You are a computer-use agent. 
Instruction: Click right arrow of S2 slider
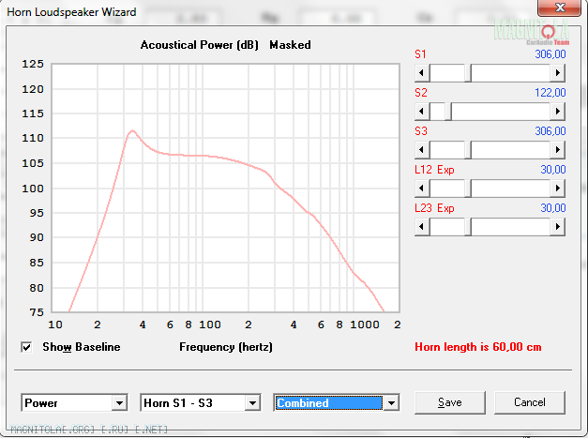coord(560,112)
